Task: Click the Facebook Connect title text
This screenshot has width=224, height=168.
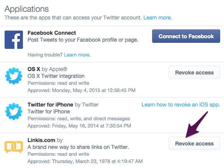Action: click(x=52, y=33)
